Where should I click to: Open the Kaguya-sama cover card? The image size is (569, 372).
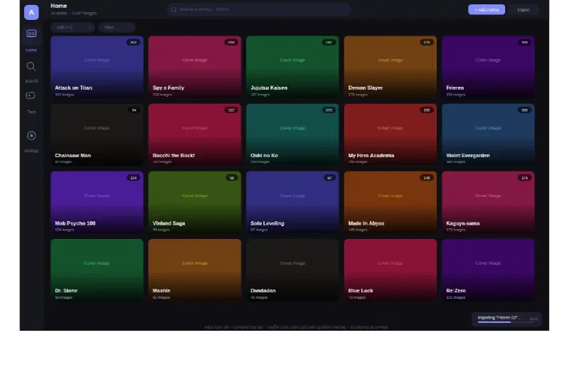click(x=488, y=203)
